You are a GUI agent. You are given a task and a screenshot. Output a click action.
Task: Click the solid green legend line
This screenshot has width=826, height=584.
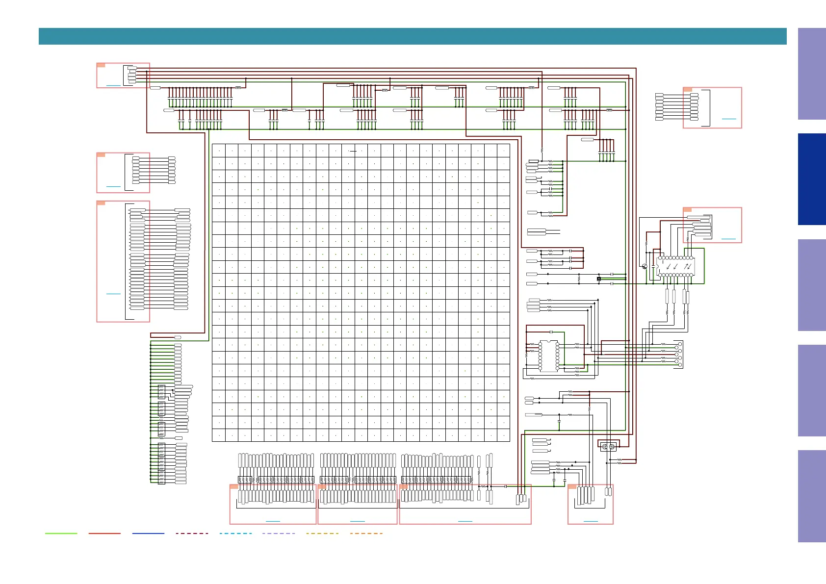point(61,533)
